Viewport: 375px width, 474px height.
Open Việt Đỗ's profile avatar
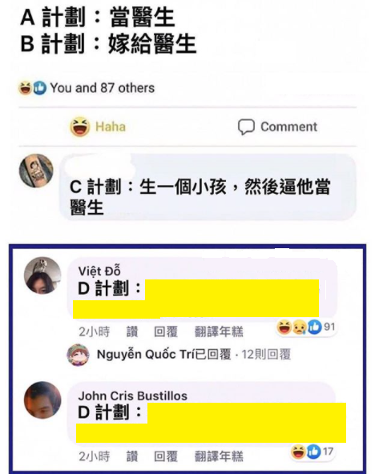click(42, 275)
